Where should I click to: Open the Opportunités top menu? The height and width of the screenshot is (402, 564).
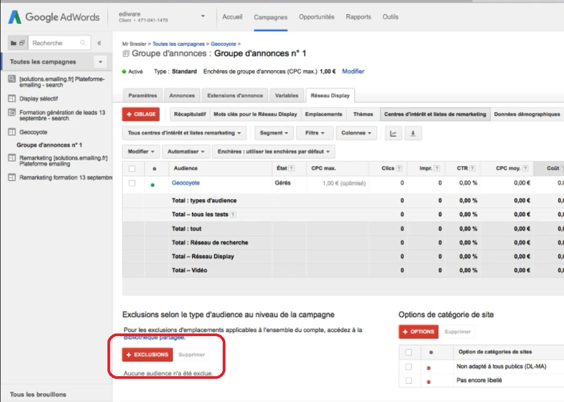(316, 17)
